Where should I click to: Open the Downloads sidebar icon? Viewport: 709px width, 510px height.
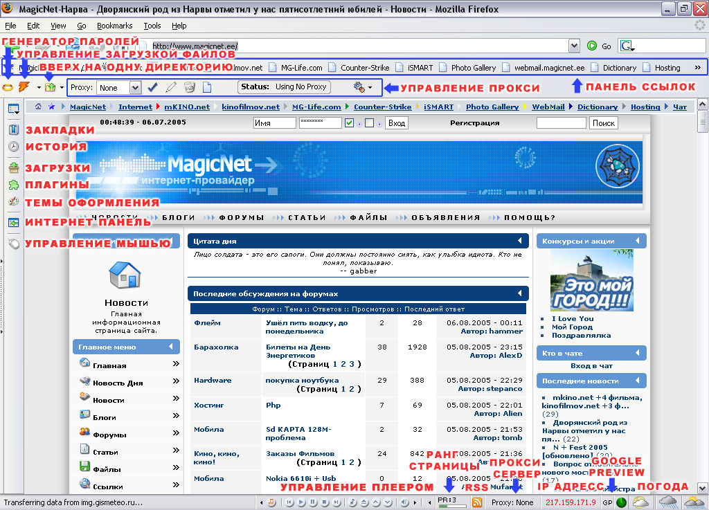click(x=13, y=167)
